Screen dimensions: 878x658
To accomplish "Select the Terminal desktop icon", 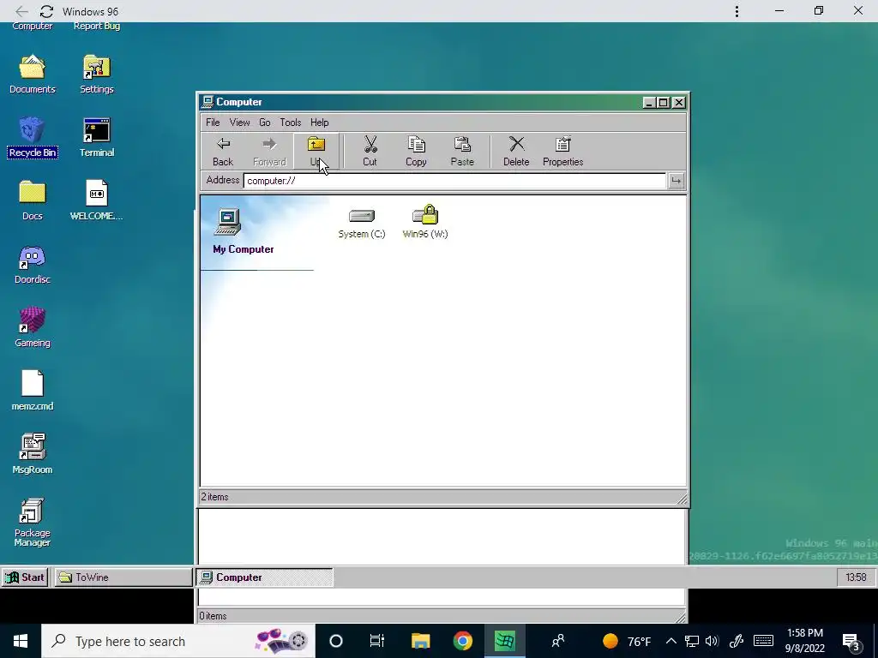I will click(x=96, y=138).
